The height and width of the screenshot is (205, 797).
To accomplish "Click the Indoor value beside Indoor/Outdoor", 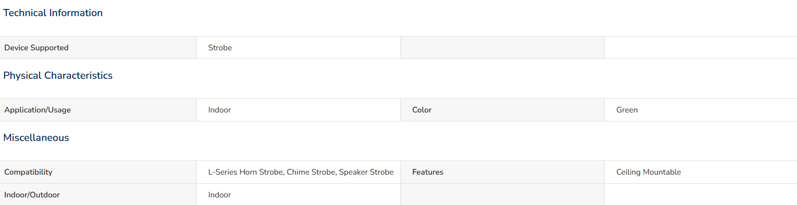I will point(220,195).
